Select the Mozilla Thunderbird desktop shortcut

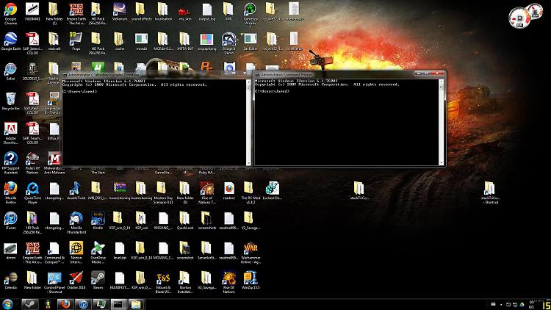(76, 223)
